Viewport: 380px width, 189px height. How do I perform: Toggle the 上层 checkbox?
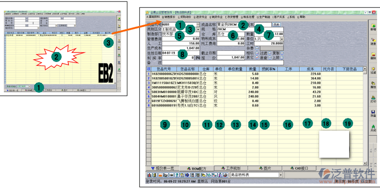[x=282, y=58]
